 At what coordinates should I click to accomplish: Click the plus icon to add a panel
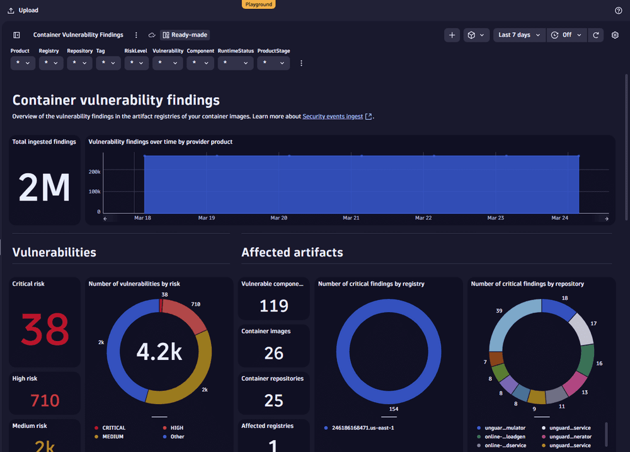(x=452, y=35)
